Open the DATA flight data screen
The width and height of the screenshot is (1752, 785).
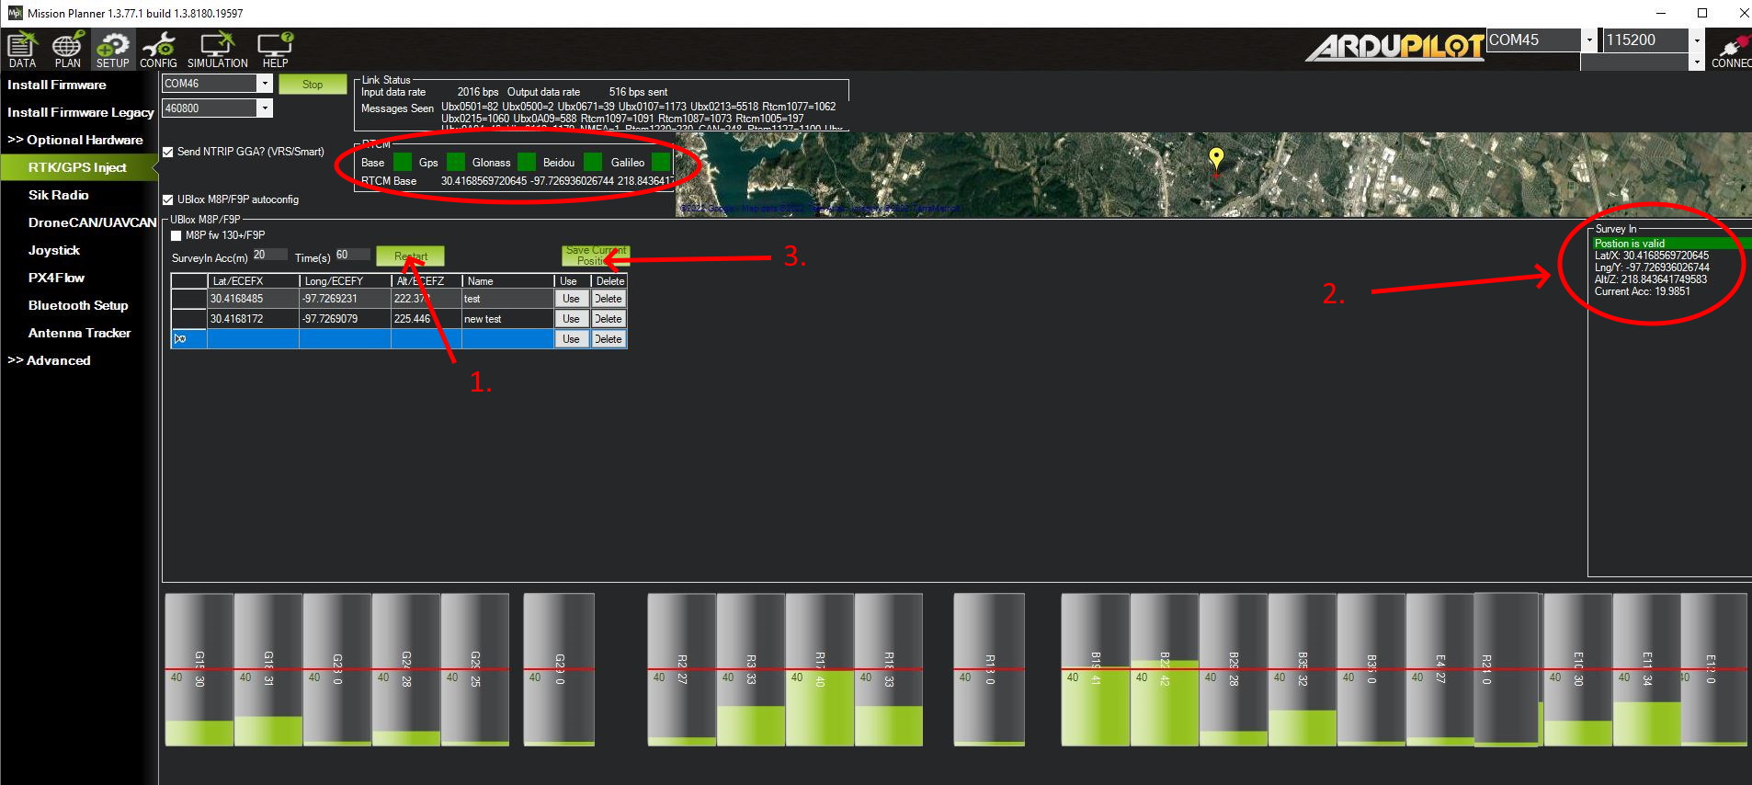(x=22, y=50)
